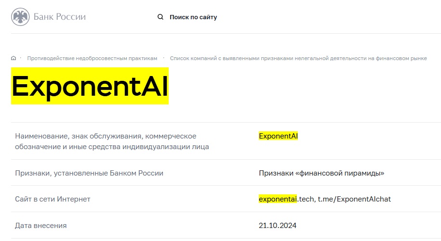
Task: Click the "Признаки, установленные Банком России" label
Action: click(x=89, y=173)
